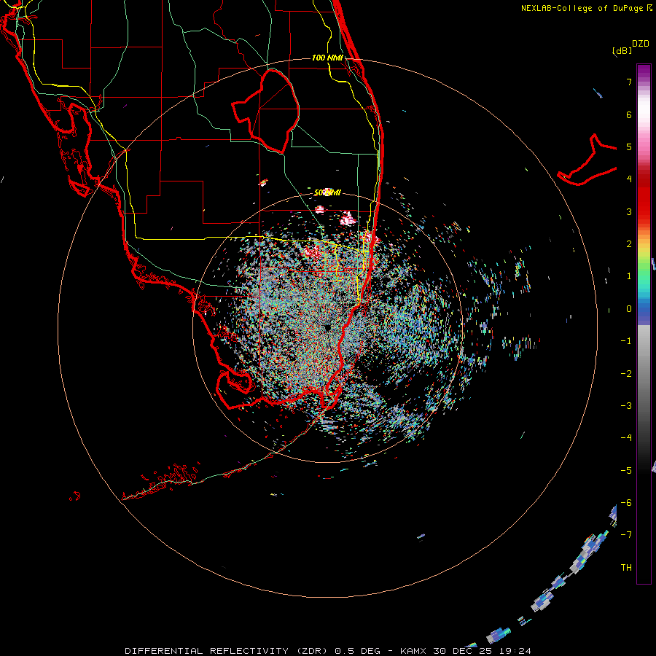The width and height of the screenshot is (656, 656).
Task: Click the 2 value on the dB scale
Action: [629, 244]
